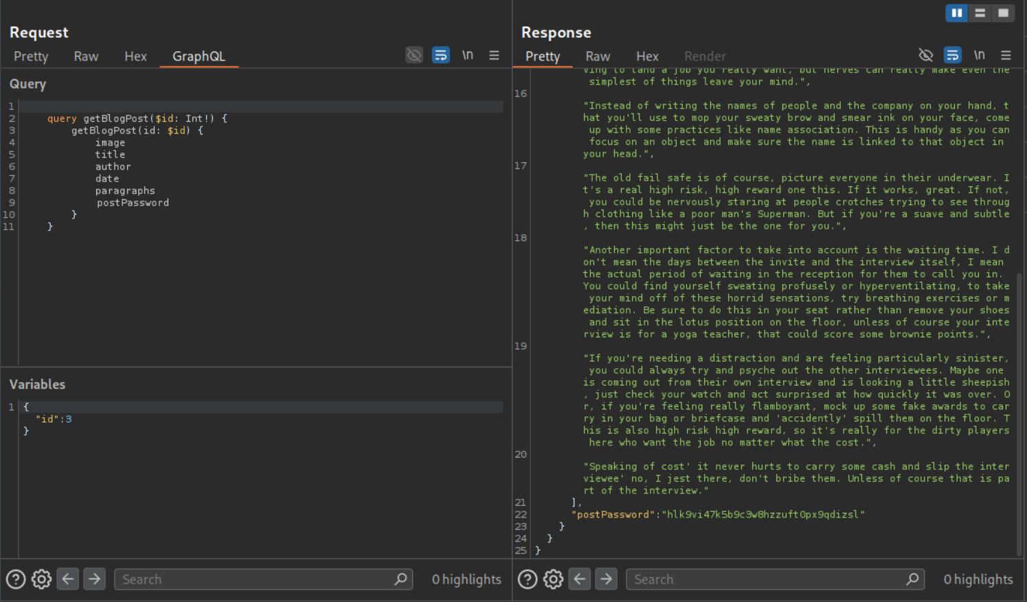Open Response search settings gear
The width and height of the screenshot is (1027, 602).
coord(553,579)
